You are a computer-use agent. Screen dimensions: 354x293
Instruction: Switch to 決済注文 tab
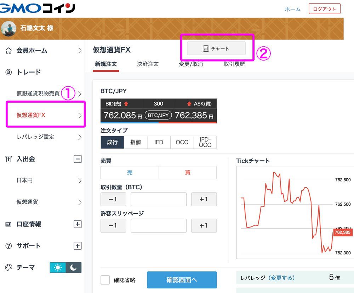click(x=148, y=64)
